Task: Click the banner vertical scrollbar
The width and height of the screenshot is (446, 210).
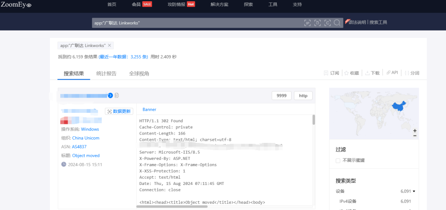Action: click(x=314, y=120)
